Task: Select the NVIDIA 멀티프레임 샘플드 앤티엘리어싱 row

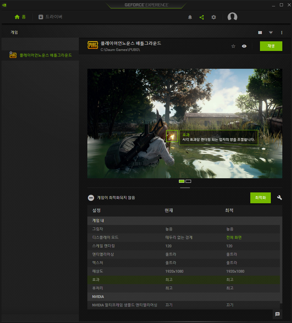Action: pos(183,305)
